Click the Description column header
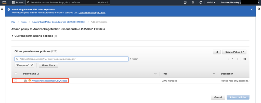261x103 pixels. [x=227, y=74]
